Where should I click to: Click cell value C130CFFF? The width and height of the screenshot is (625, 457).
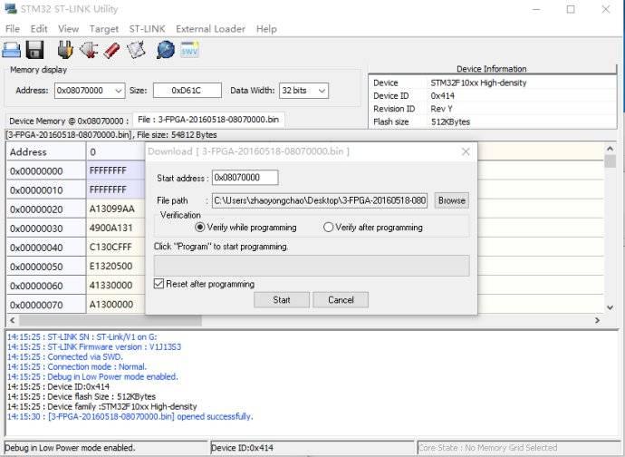click(111, 247)
